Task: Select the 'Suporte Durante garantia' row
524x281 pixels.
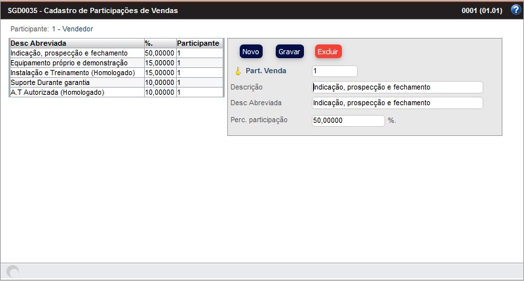Action: [75, 83]
